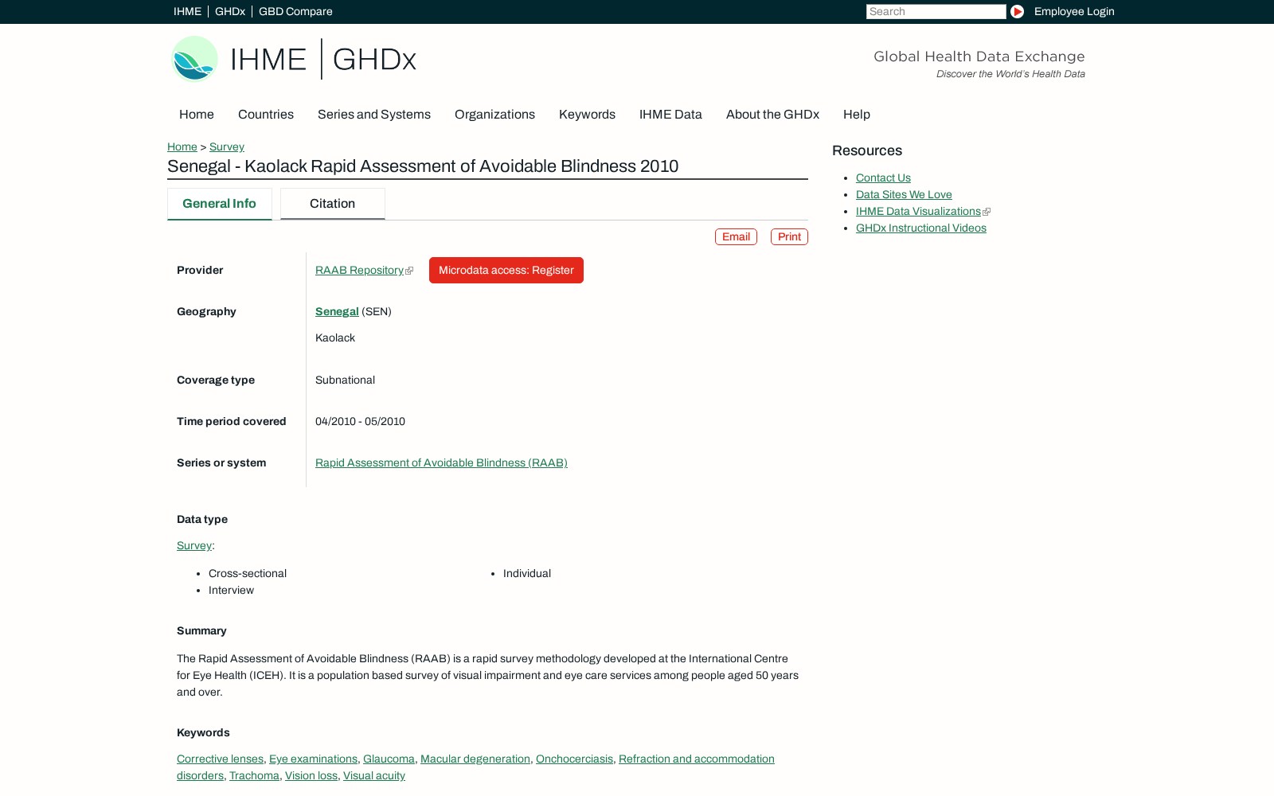Click the GHDx wordmark in the header
The height and width of the screenshot is (796, 1274).
tap(374, 60)
